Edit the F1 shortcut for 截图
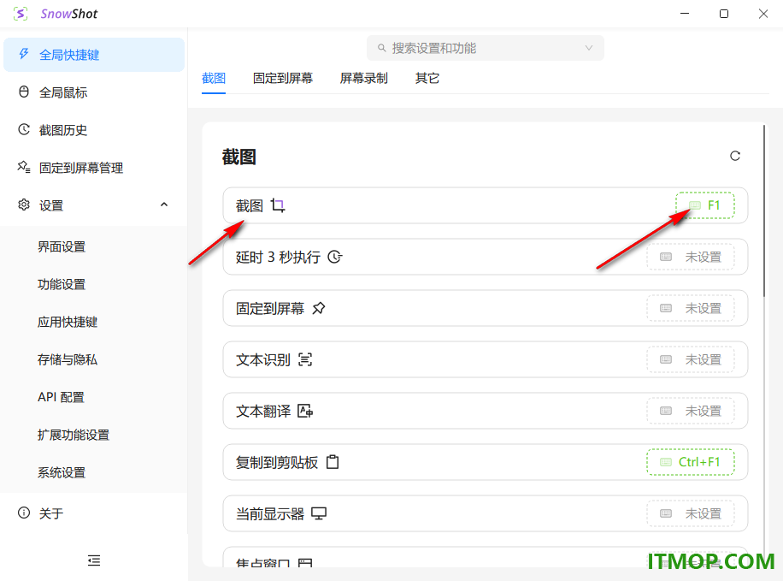Viewport: 783px width, 581px height. point(705,205)
